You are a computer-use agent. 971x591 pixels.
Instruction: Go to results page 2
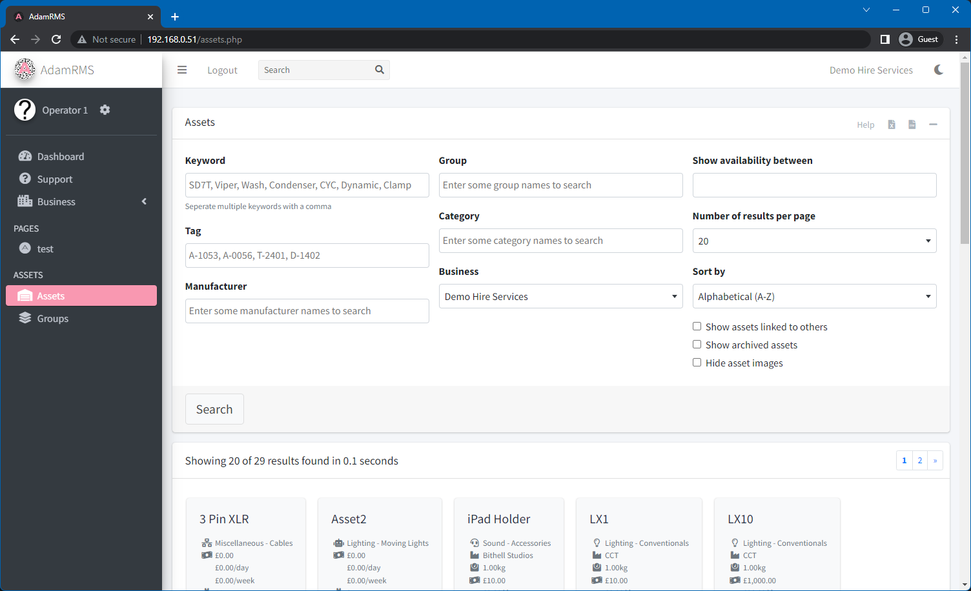tap(919, 460)
